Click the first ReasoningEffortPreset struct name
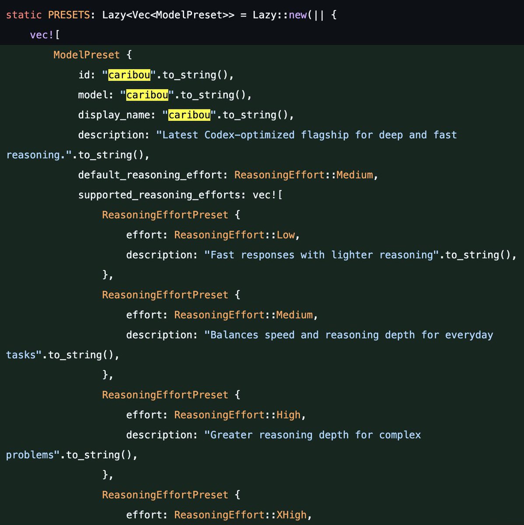 (x=164, y=214)
